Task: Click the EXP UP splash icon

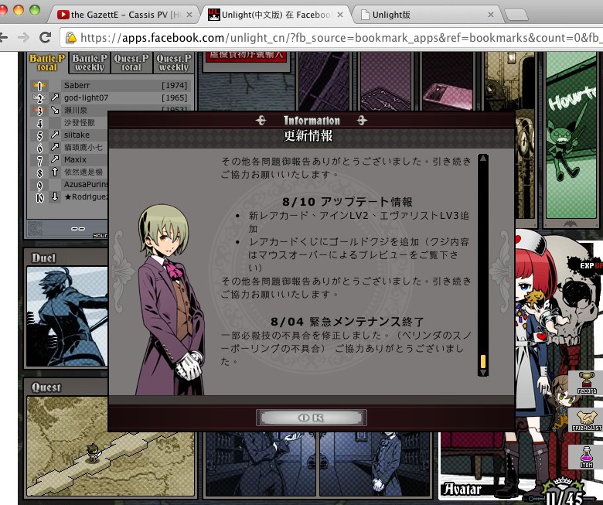Action: tap(587, 265)
